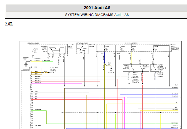Click the "RUN" position label in ignition switch
Viewport: 187px width, 129px height.
tap(82, 52)
